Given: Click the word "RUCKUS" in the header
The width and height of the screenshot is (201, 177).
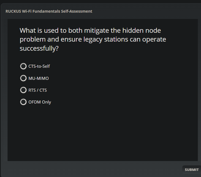Looking at the screenshot, I should [13, 11].
